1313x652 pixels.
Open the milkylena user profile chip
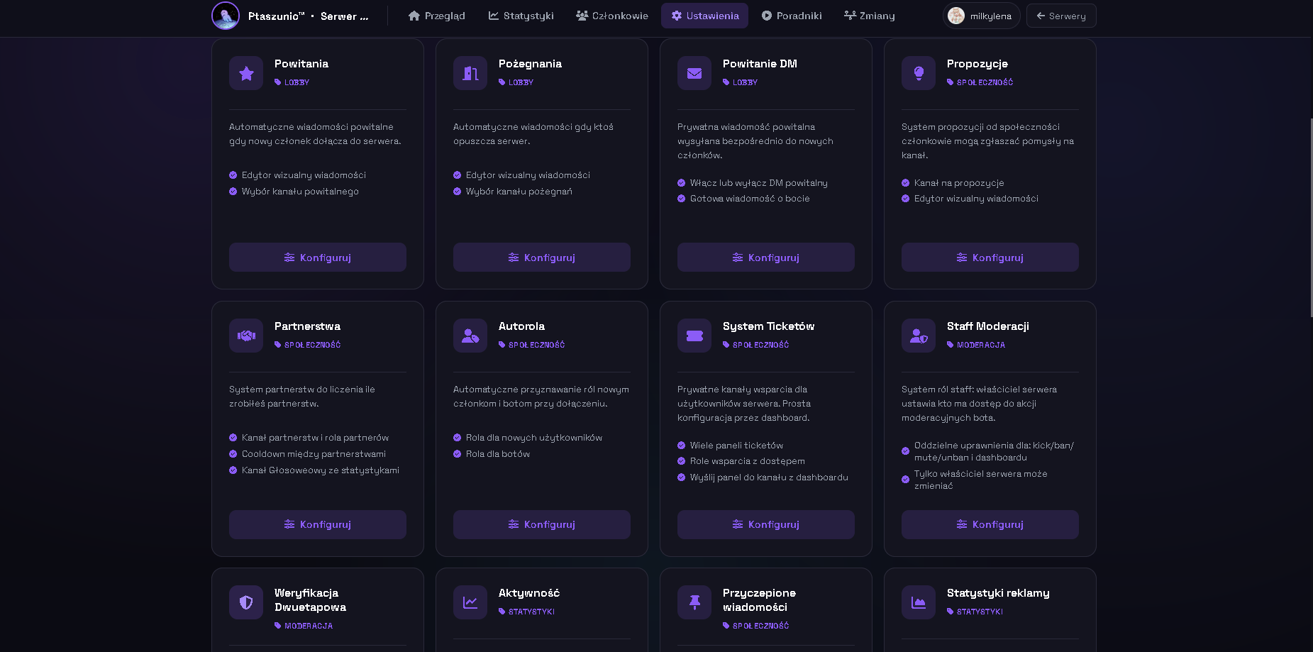tap(981, 16)
